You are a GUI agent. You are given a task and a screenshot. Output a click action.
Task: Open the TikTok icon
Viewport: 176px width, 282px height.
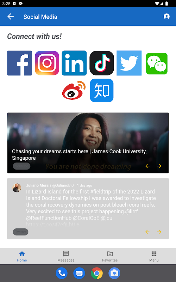(x=102, y=63)
